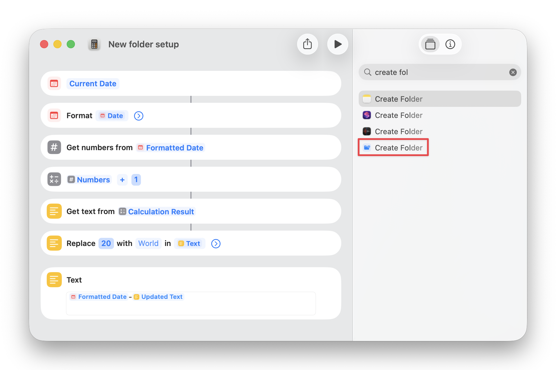Viewport: 556px width, 370px height.
Task: Click inside the action search field
Action: coord(421,72)
